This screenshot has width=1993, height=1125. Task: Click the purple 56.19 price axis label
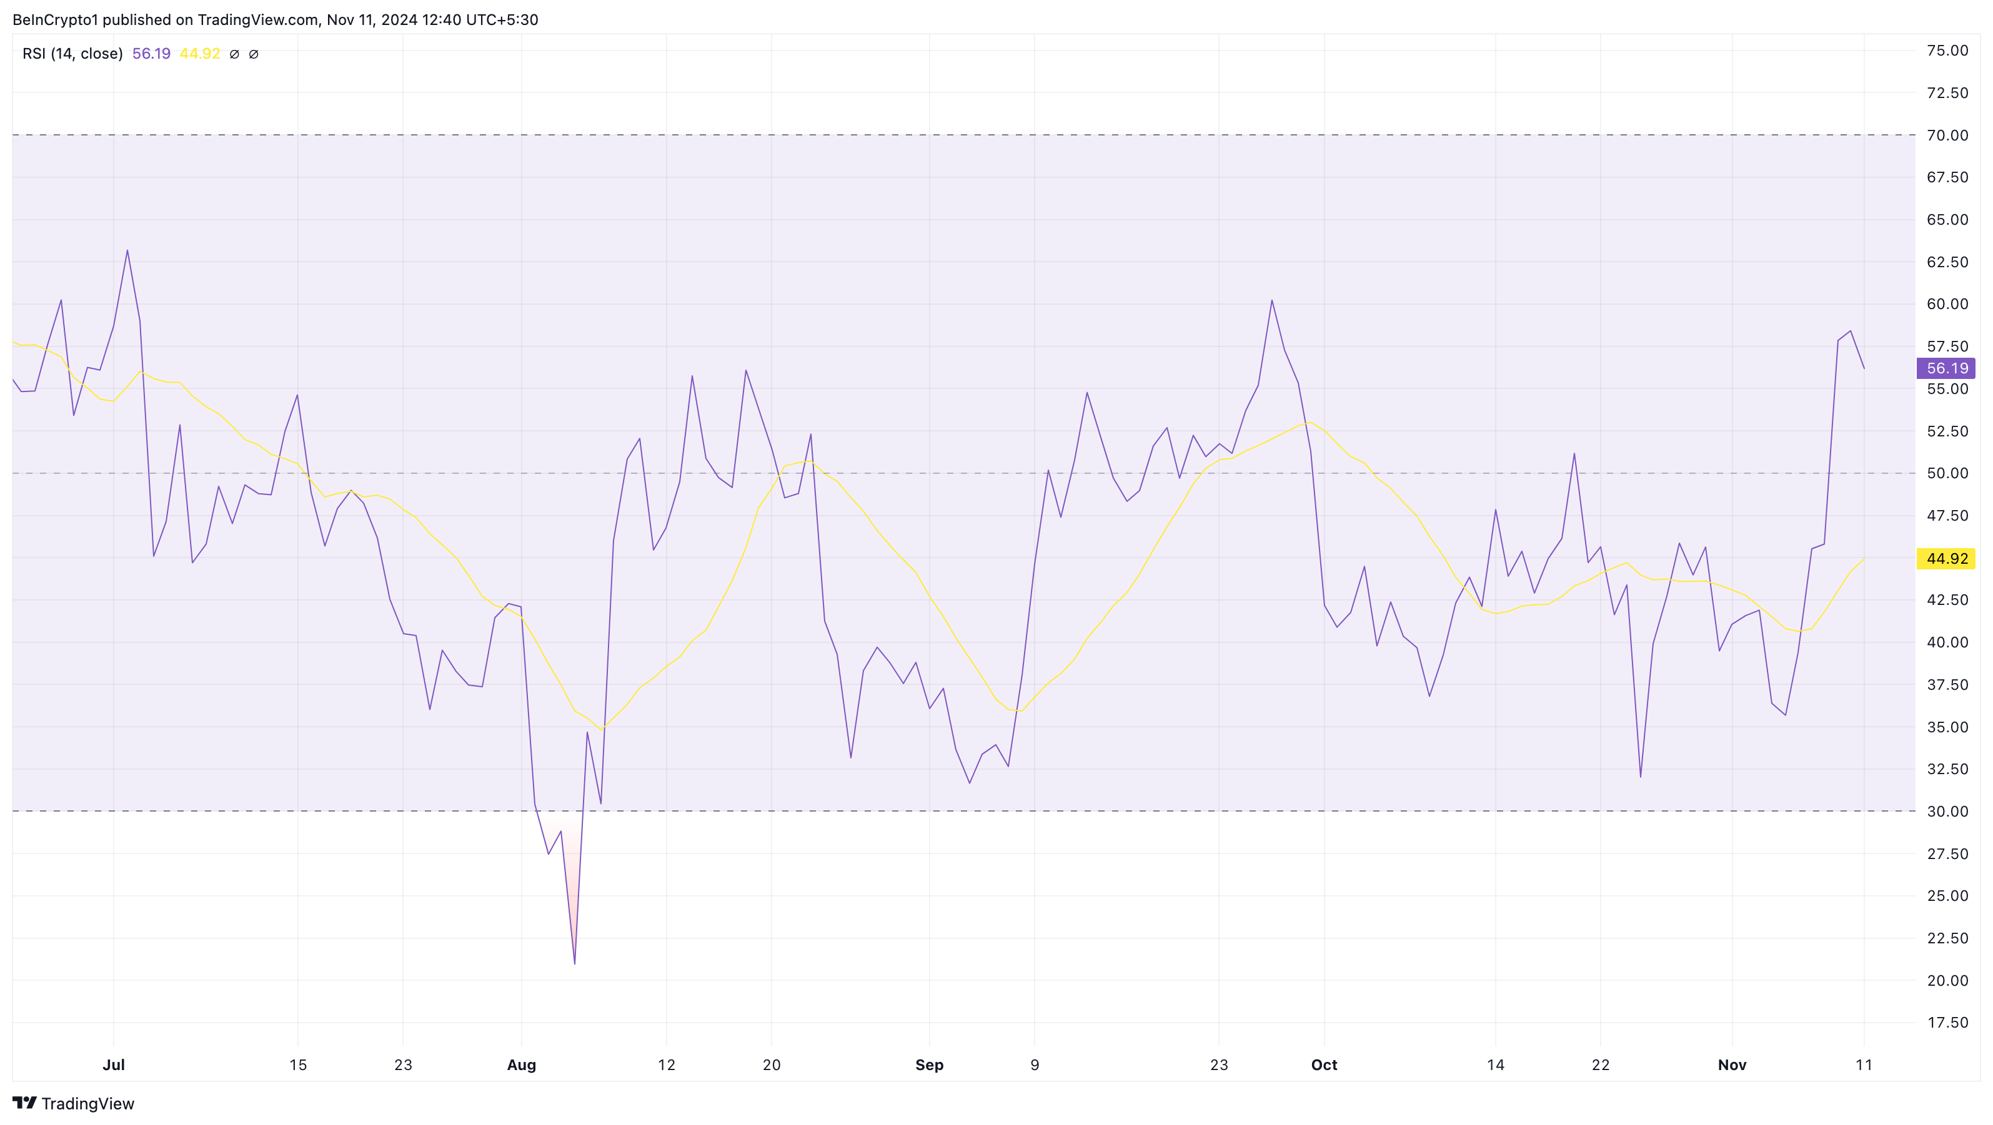tap(1946, 368)
